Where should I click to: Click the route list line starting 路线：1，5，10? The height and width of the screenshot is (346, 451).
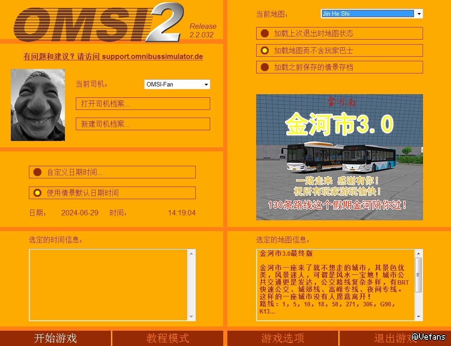[x=327, y=304]
